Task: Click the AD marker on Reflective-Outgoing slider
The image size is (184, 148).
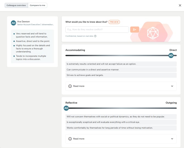Action: click(66, 108)
